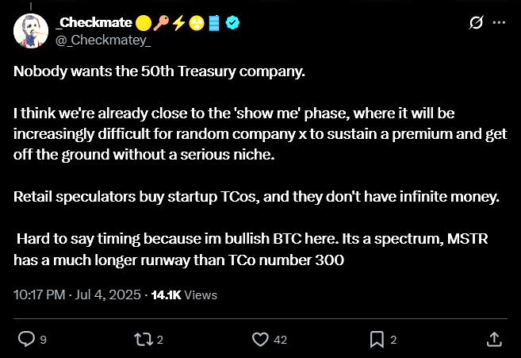This screenshot has width=521, height=358.
Task: Open _Checkmate profile avatar picture
Action: 31,31
